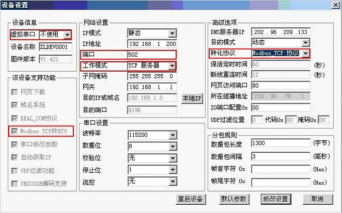Apply changes with 修改设置 button
342x213 pixels.
click(x=275, y=199)
